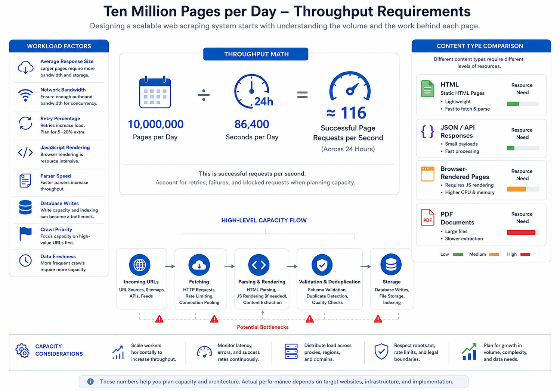The height and width of the screenshot is (391, 560).
Task: Click the 10,000,000 value
Action: point(155,124)
